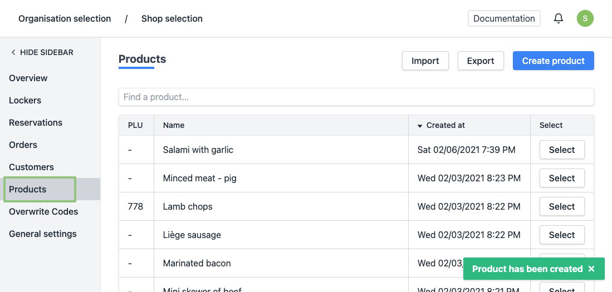Open the Reservations page
This screenshot has width=612, height=292.
[x=36, y=122]
